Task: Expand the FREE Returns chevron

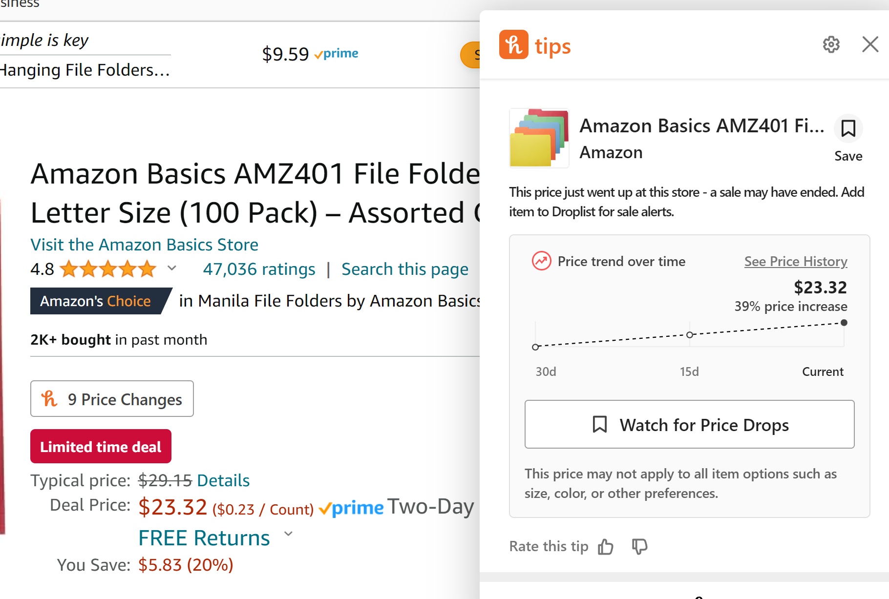Action: click(289, 534)
